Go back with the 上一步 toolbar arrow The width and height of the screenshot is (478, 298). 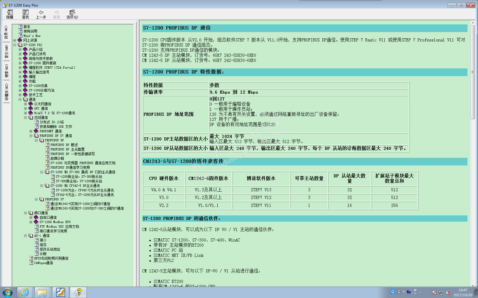click(41, 14)
